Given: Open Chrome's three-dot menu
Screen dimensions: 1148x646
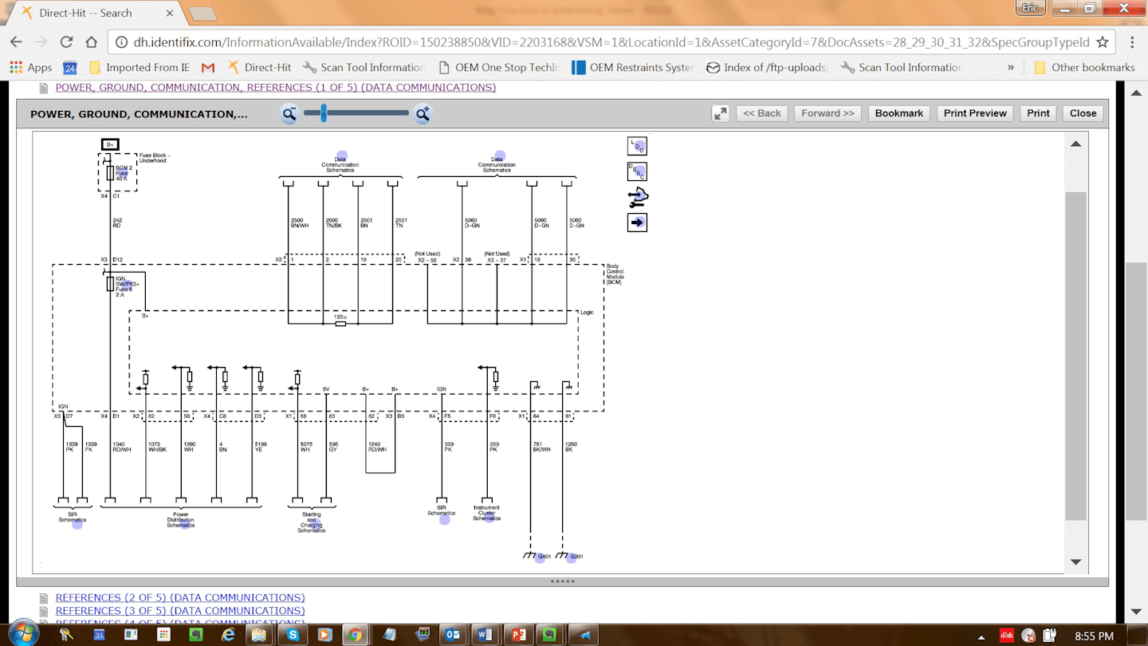Looking at the screenshot, I should (1132, 42).
